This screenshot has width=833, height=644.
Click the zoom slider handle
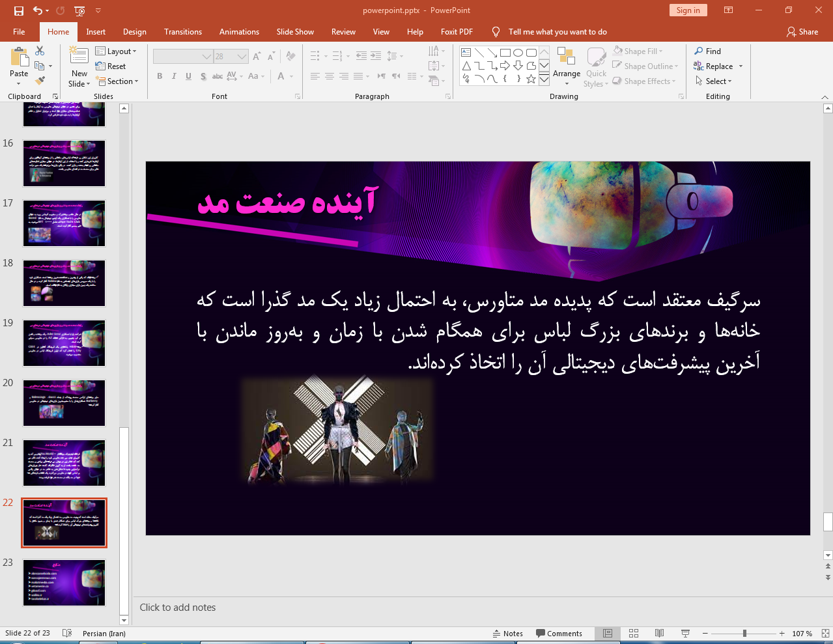click(744, 634)
